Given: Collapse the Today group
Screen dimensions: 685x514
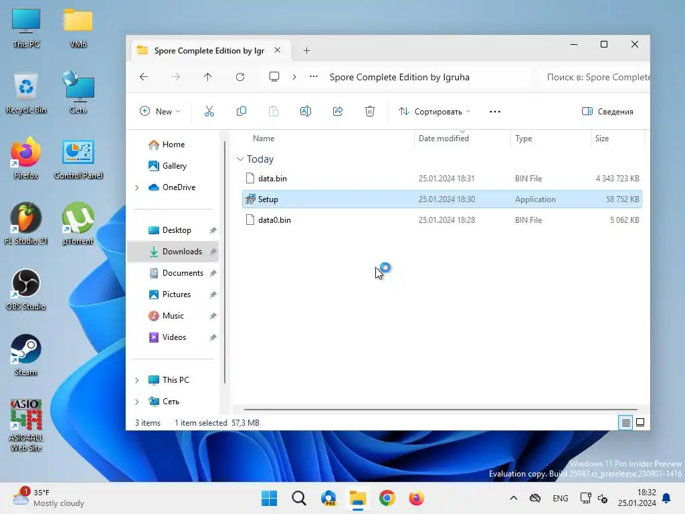Looking at the screenshot, I should [240, 159].
